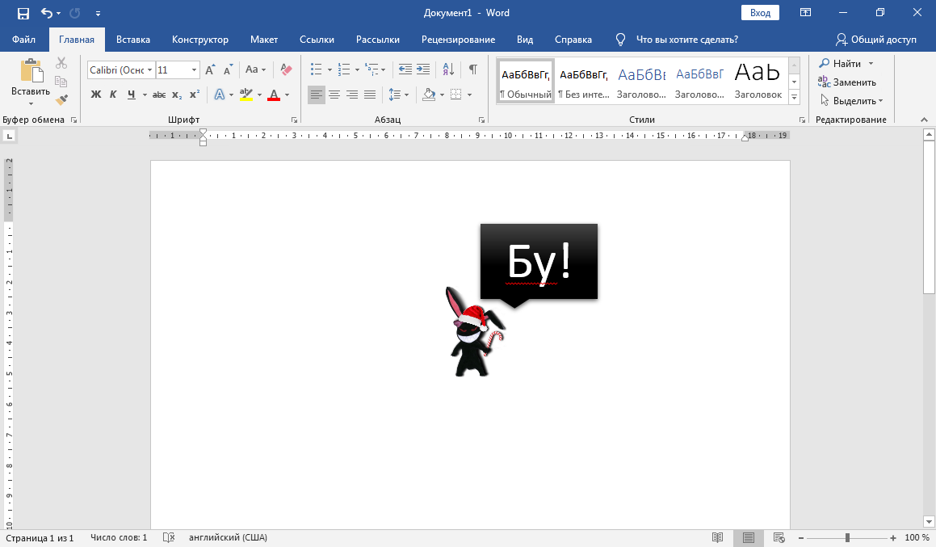Toggle justify alignment

(370, 95)
